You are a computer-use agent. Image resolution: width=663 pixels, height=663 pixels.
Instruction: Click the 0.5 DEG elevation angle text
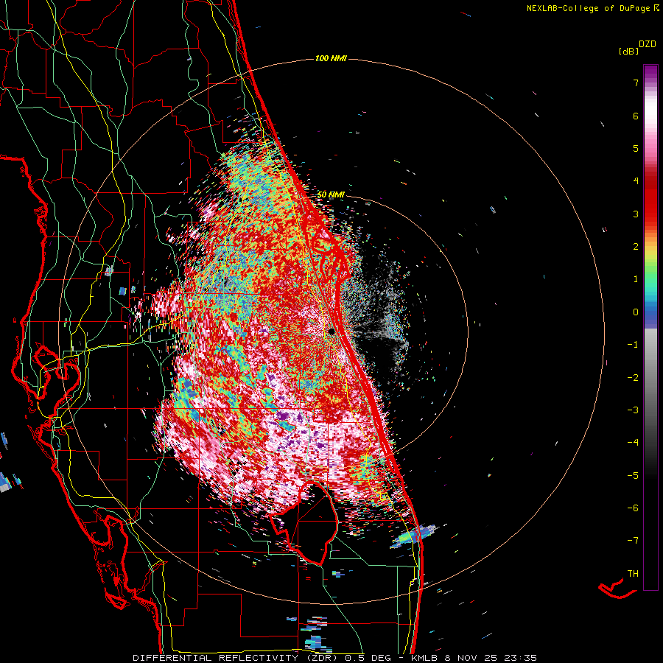[368, 658]
